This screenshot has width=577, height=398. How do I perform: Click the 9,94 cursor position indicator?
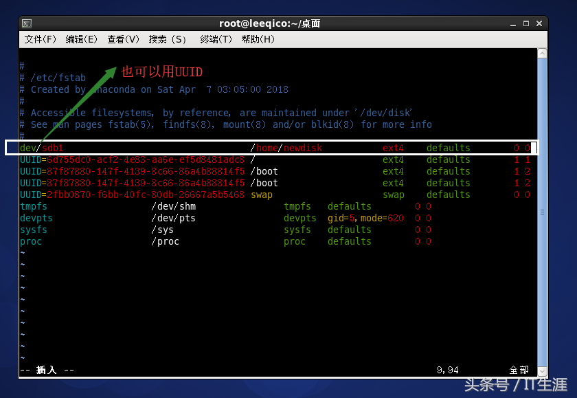click(x=447, y=370)
